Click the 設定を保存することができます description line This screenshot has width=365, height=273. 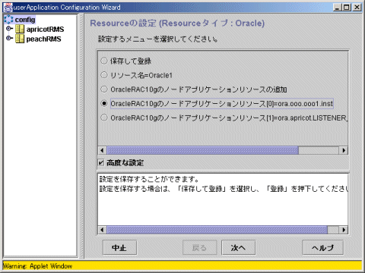pyautogui.click(x=149, y=179)
